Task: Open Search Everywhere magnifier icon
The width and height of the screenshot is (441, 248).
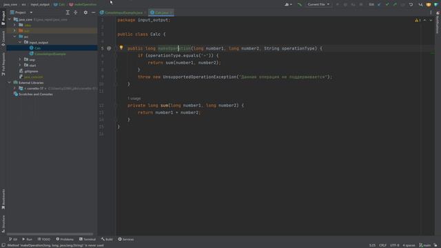Action: 420,5
